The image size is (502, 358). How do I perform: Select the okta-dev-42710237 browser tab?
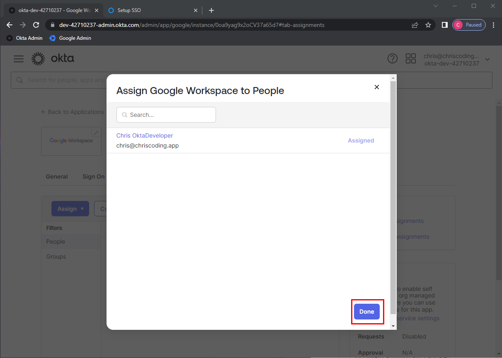pos(53,10)
